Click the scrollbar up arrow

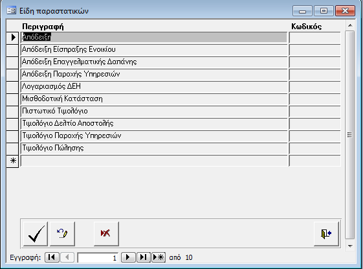coord(350,25)
